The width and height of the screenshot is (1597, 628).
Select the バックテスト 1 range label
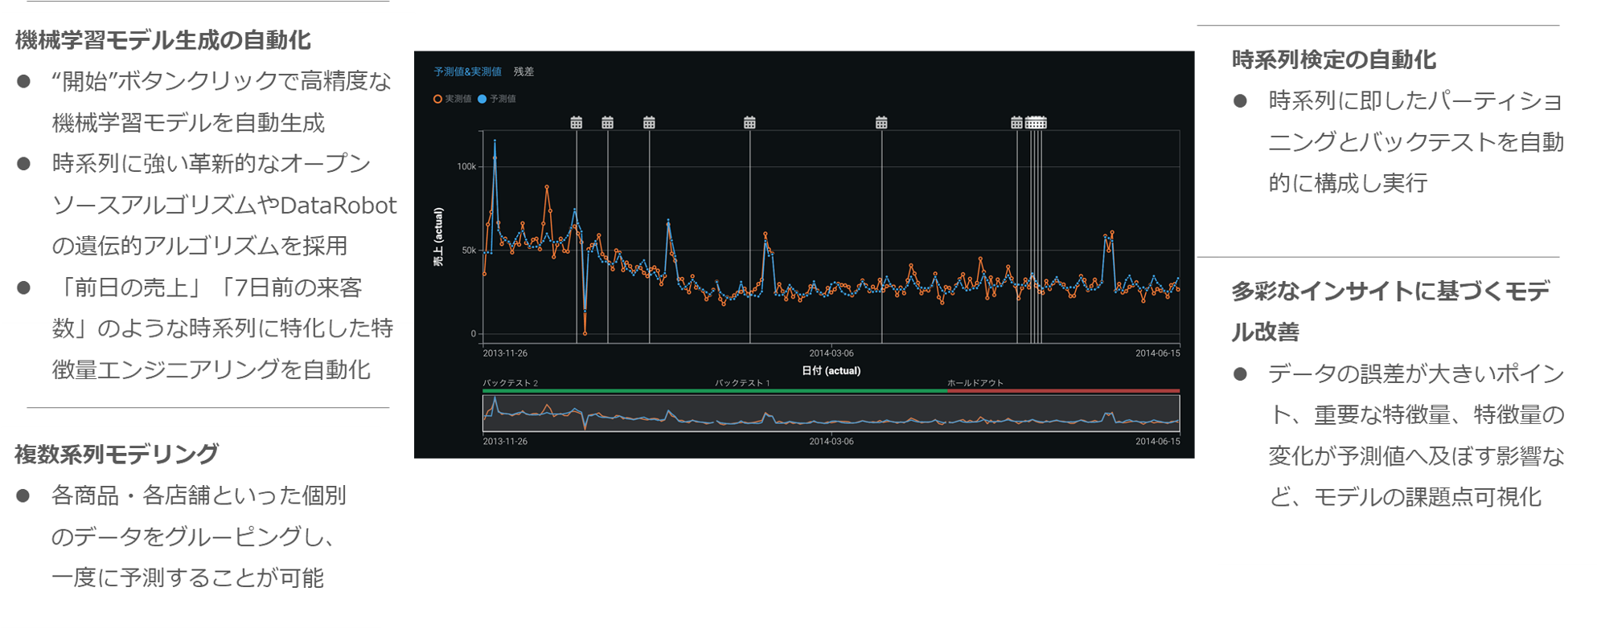742,383
